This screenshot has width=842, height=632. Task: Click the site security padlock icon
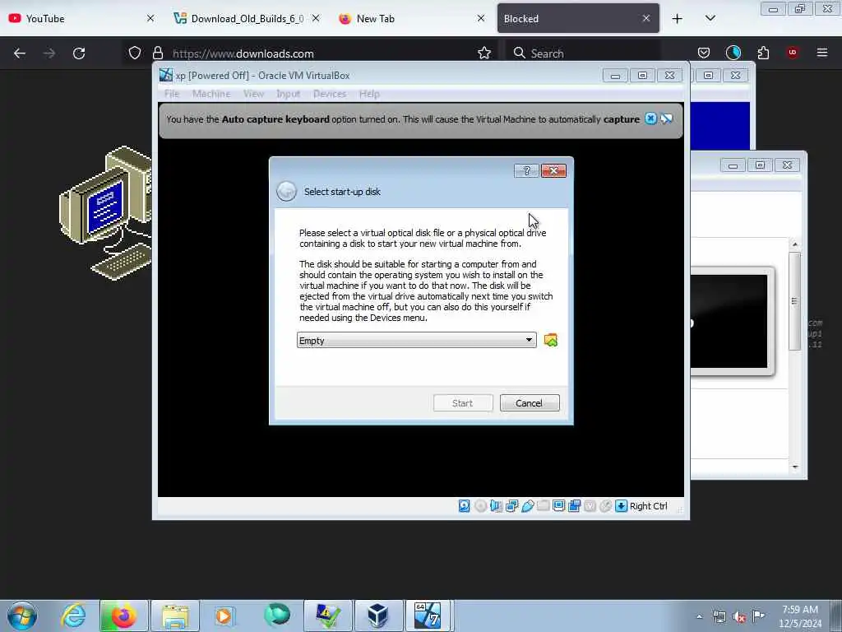(x=157, y=53)
